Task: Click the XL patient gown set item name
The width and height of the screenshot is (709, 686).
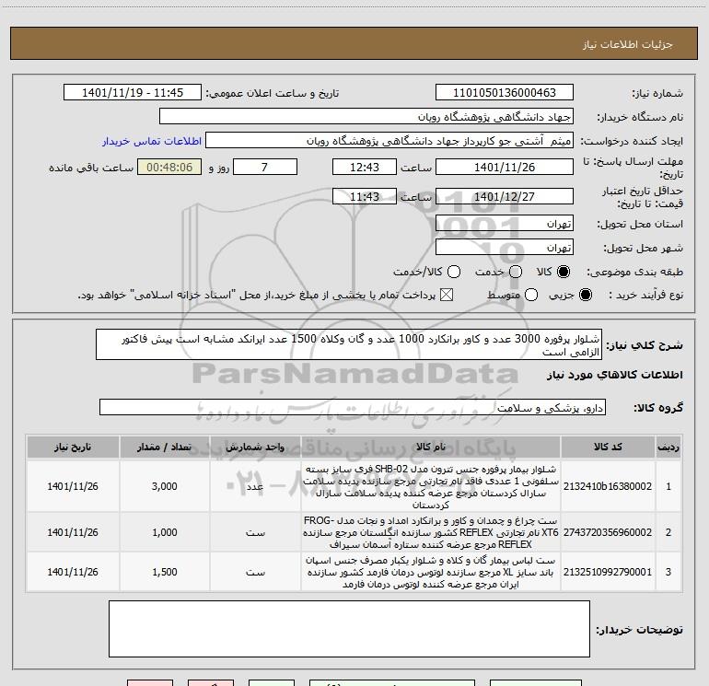Action: 431,572
